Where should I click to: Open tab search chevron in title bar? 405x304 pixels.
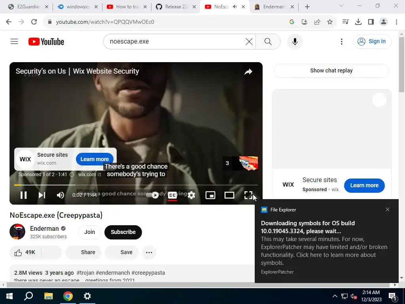(x=341, y=6)
